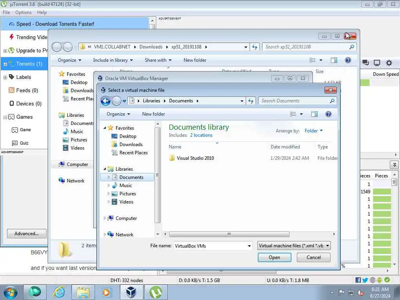Open the uTorrent File menu
This screenshot has width=400, height=300.
pyautogui.click(x=6, y=12)
